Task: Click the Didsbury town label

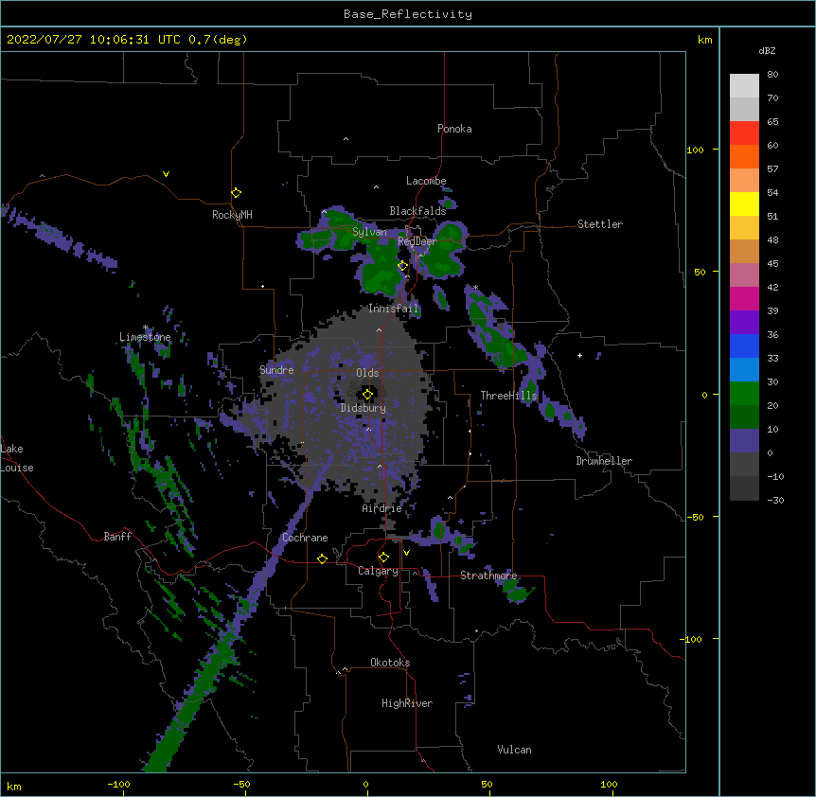Action: click(364, 408)
